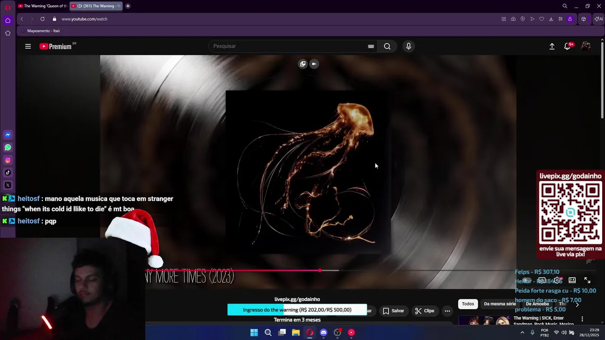Click the video pop-out overlay icon
The height and width of the screenshot is (340, 605).
[303, 64]
